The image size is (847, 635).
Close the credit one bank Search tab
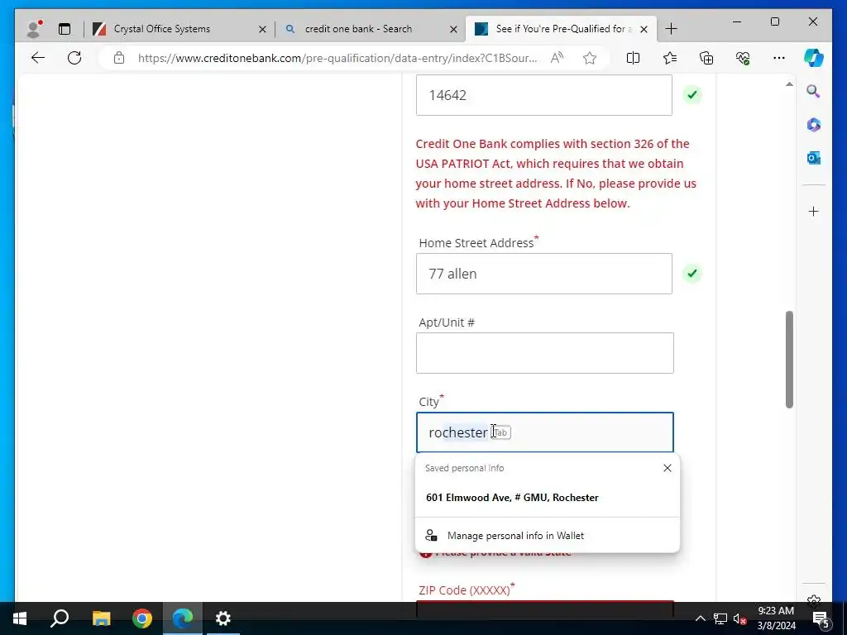pyautogui.click(x=454, y=29)
